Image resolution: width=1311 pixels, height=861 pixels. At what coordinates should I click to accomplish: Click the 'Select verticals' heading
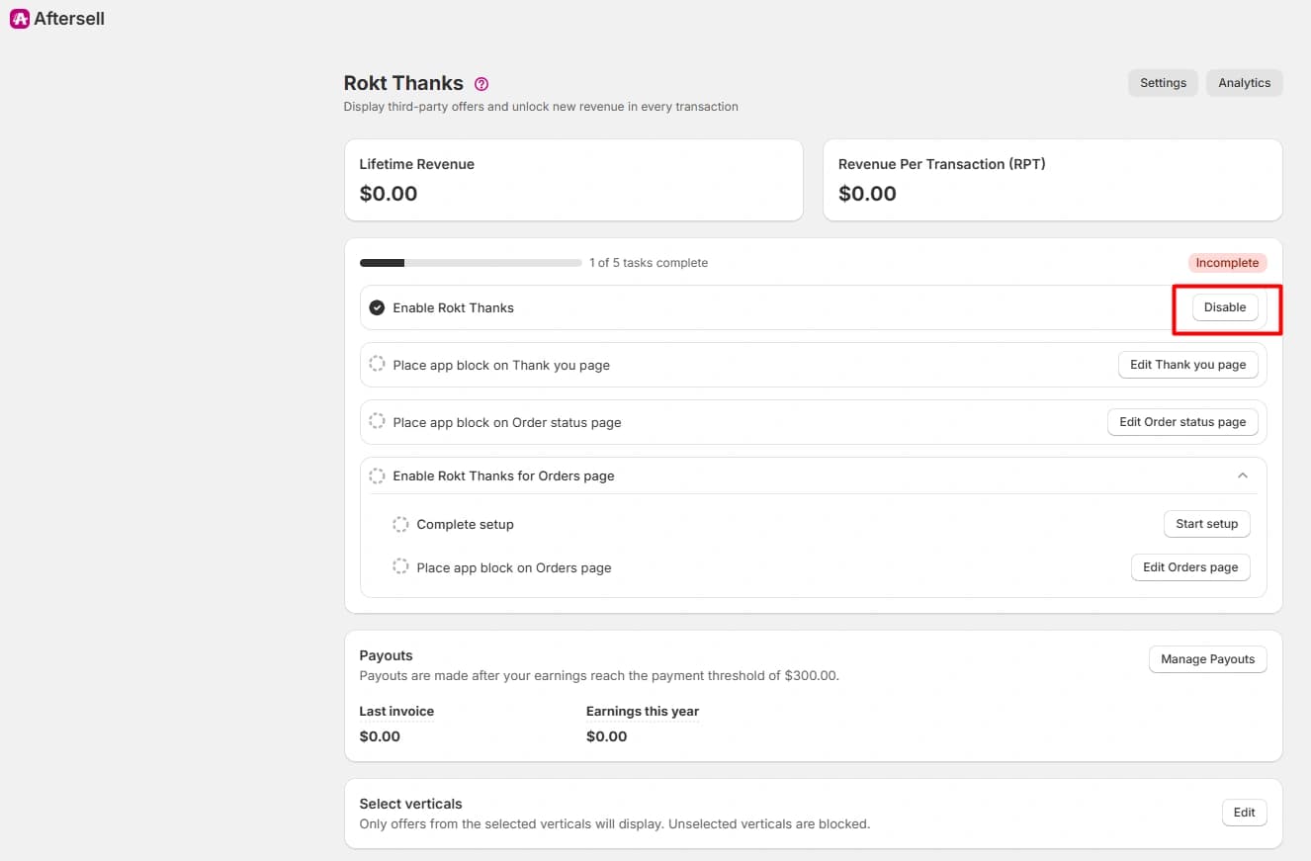tap(410, 804)
